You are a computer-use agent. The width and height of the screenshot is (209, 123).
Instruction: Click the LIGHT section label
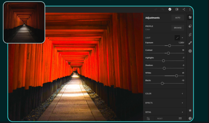(148, 38)
